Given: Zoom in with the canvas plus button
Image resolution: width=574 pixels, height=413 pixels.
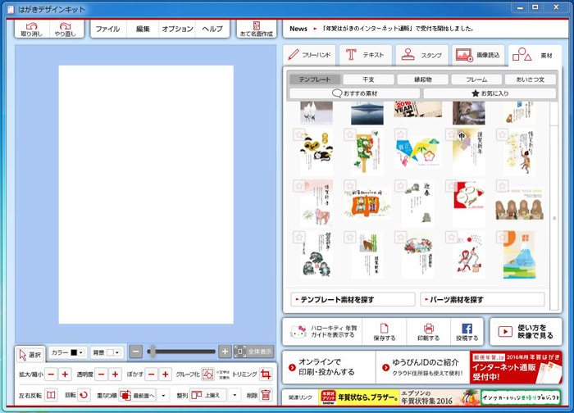Looking at the screenshot, I should click(225, 352).
